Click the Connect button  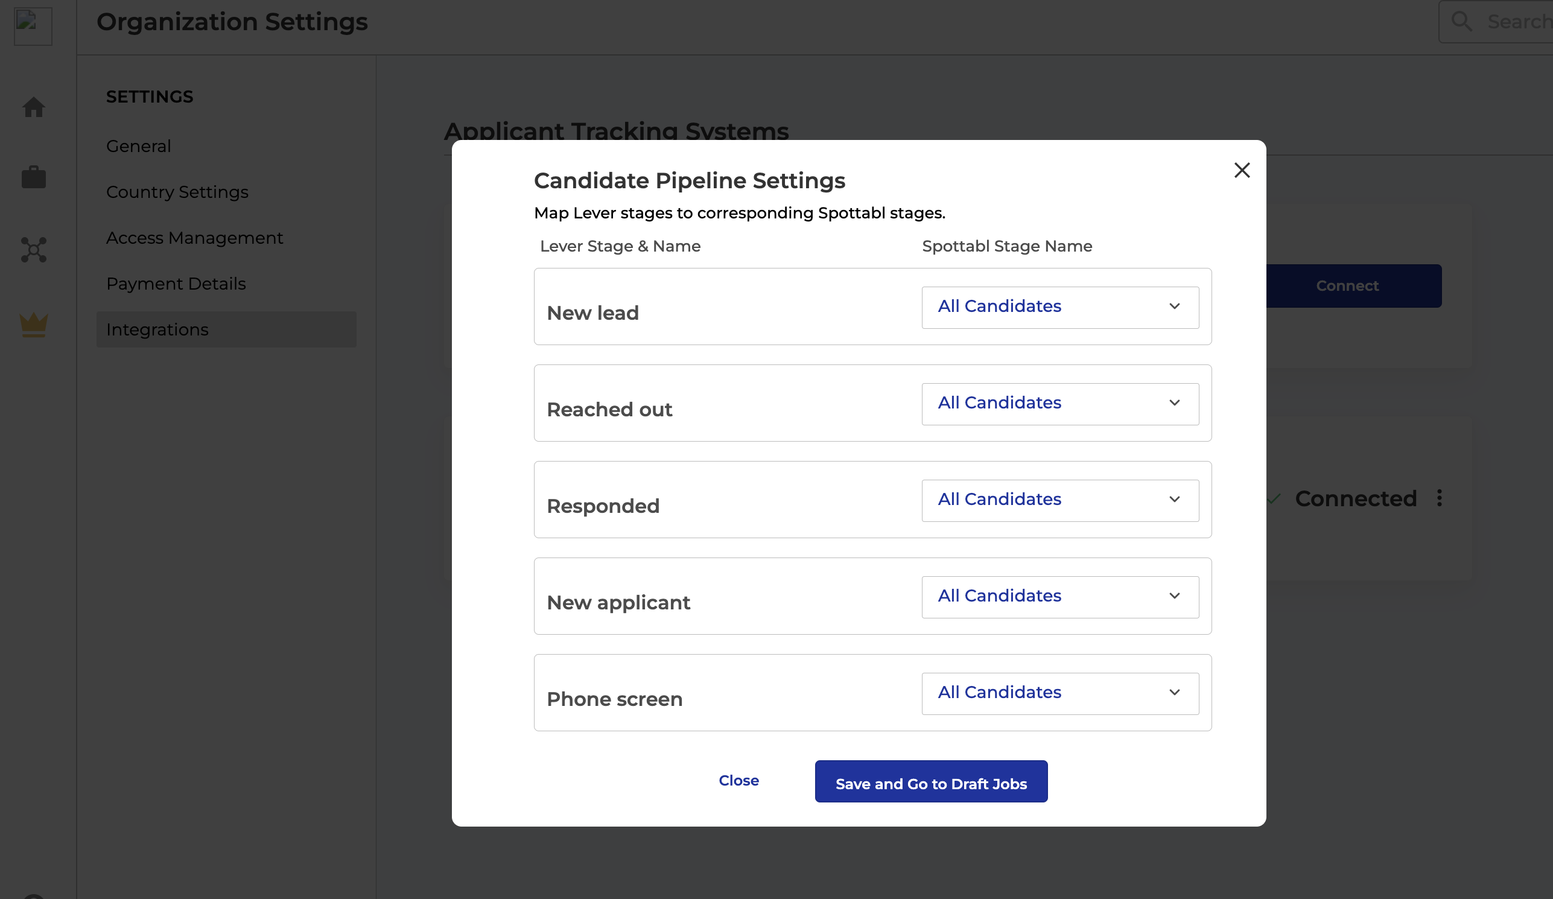point(1347,285)
